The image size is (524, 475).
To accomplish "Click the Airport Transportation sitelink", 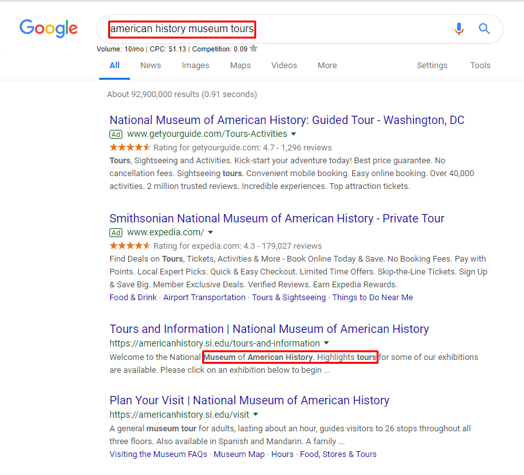I will (x=204, y=298).
